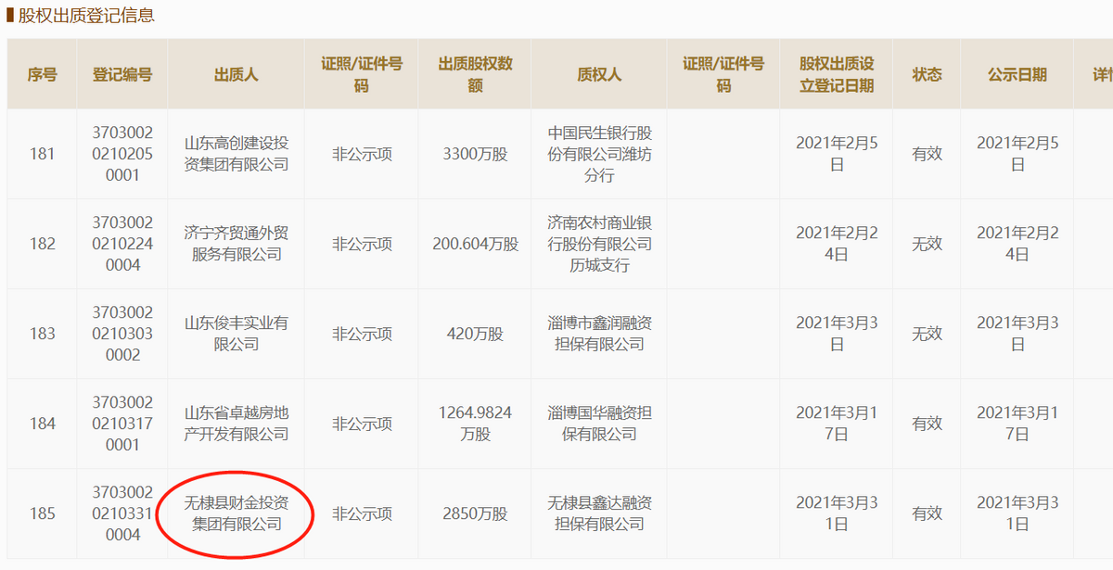Screen dimensions: 1113x570
Task: Click pledgor 济宁齐贸通外贸服务有限公司
Action: click(237, 244)
